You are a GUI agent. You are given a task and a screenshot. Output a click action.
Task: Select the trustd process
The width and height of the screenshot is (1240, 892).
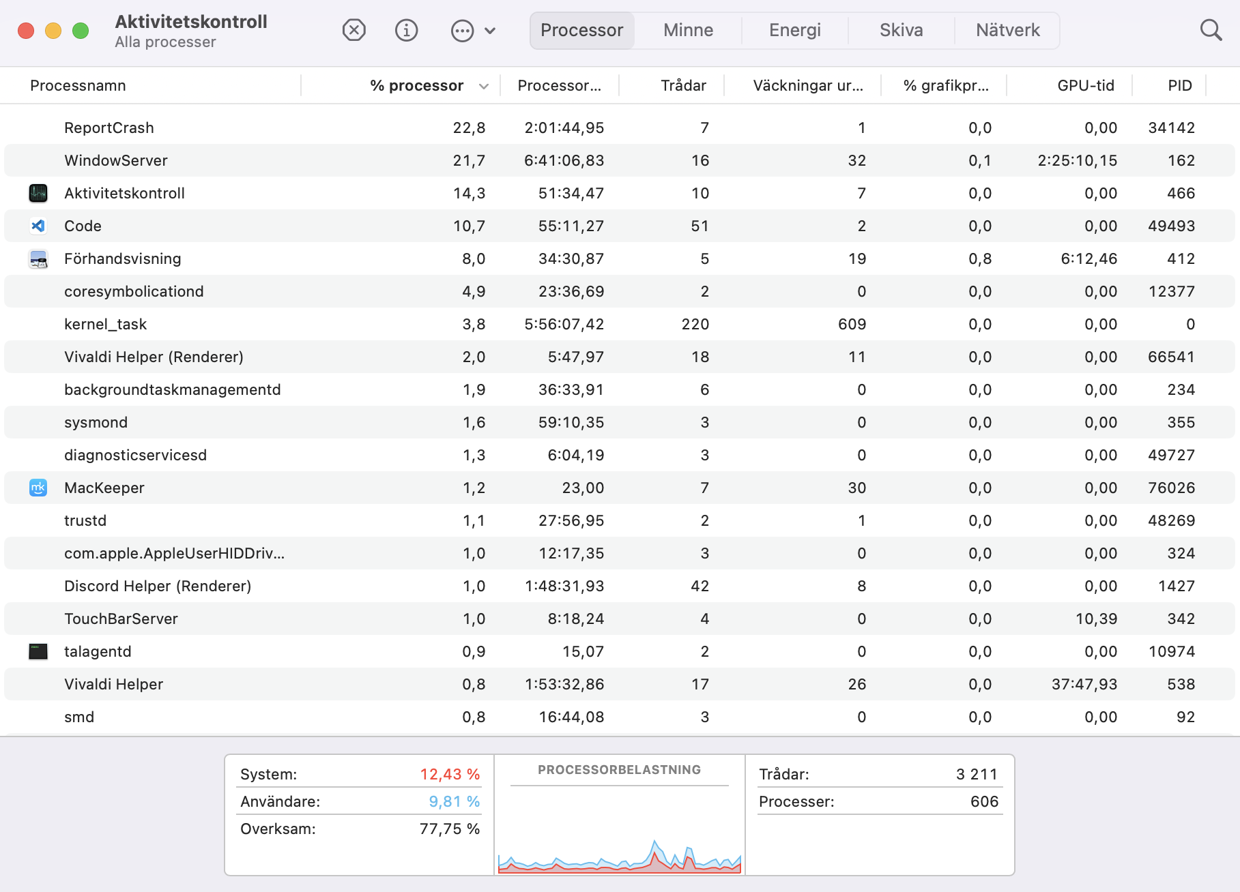coord(620,520)
